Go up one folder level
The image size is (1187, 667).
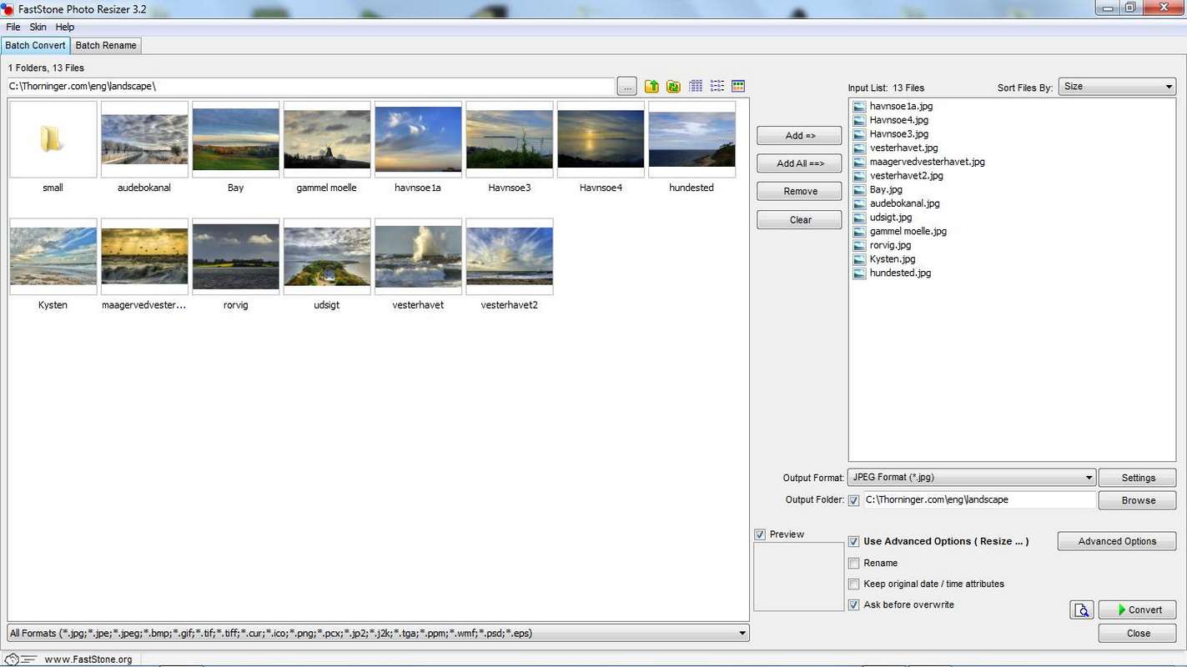(651, 87)
